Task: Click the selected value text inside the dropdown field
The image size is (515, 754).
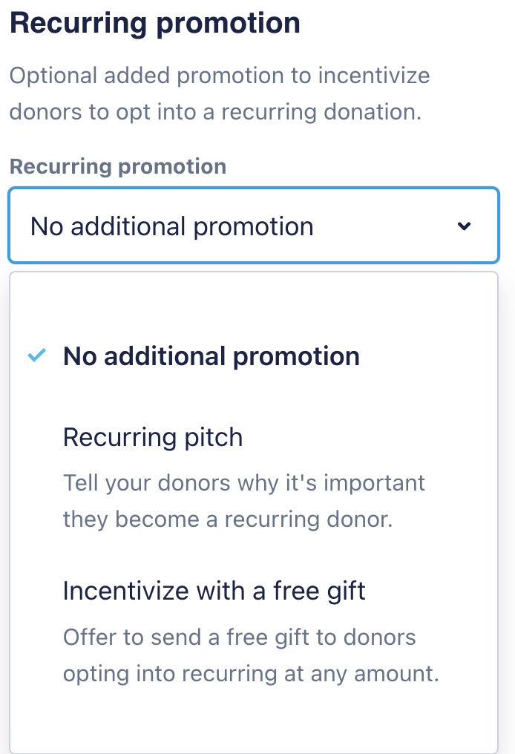Action: (x=172, y=226)
